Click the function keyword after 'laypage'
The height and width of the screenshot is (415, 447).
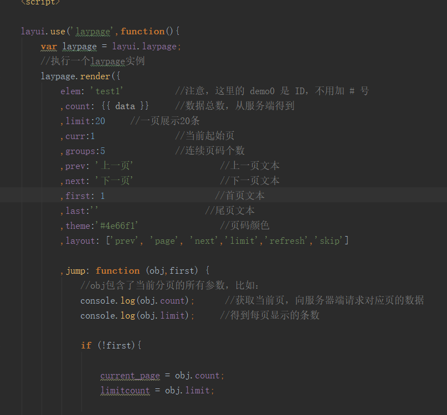tap(142, 32)
